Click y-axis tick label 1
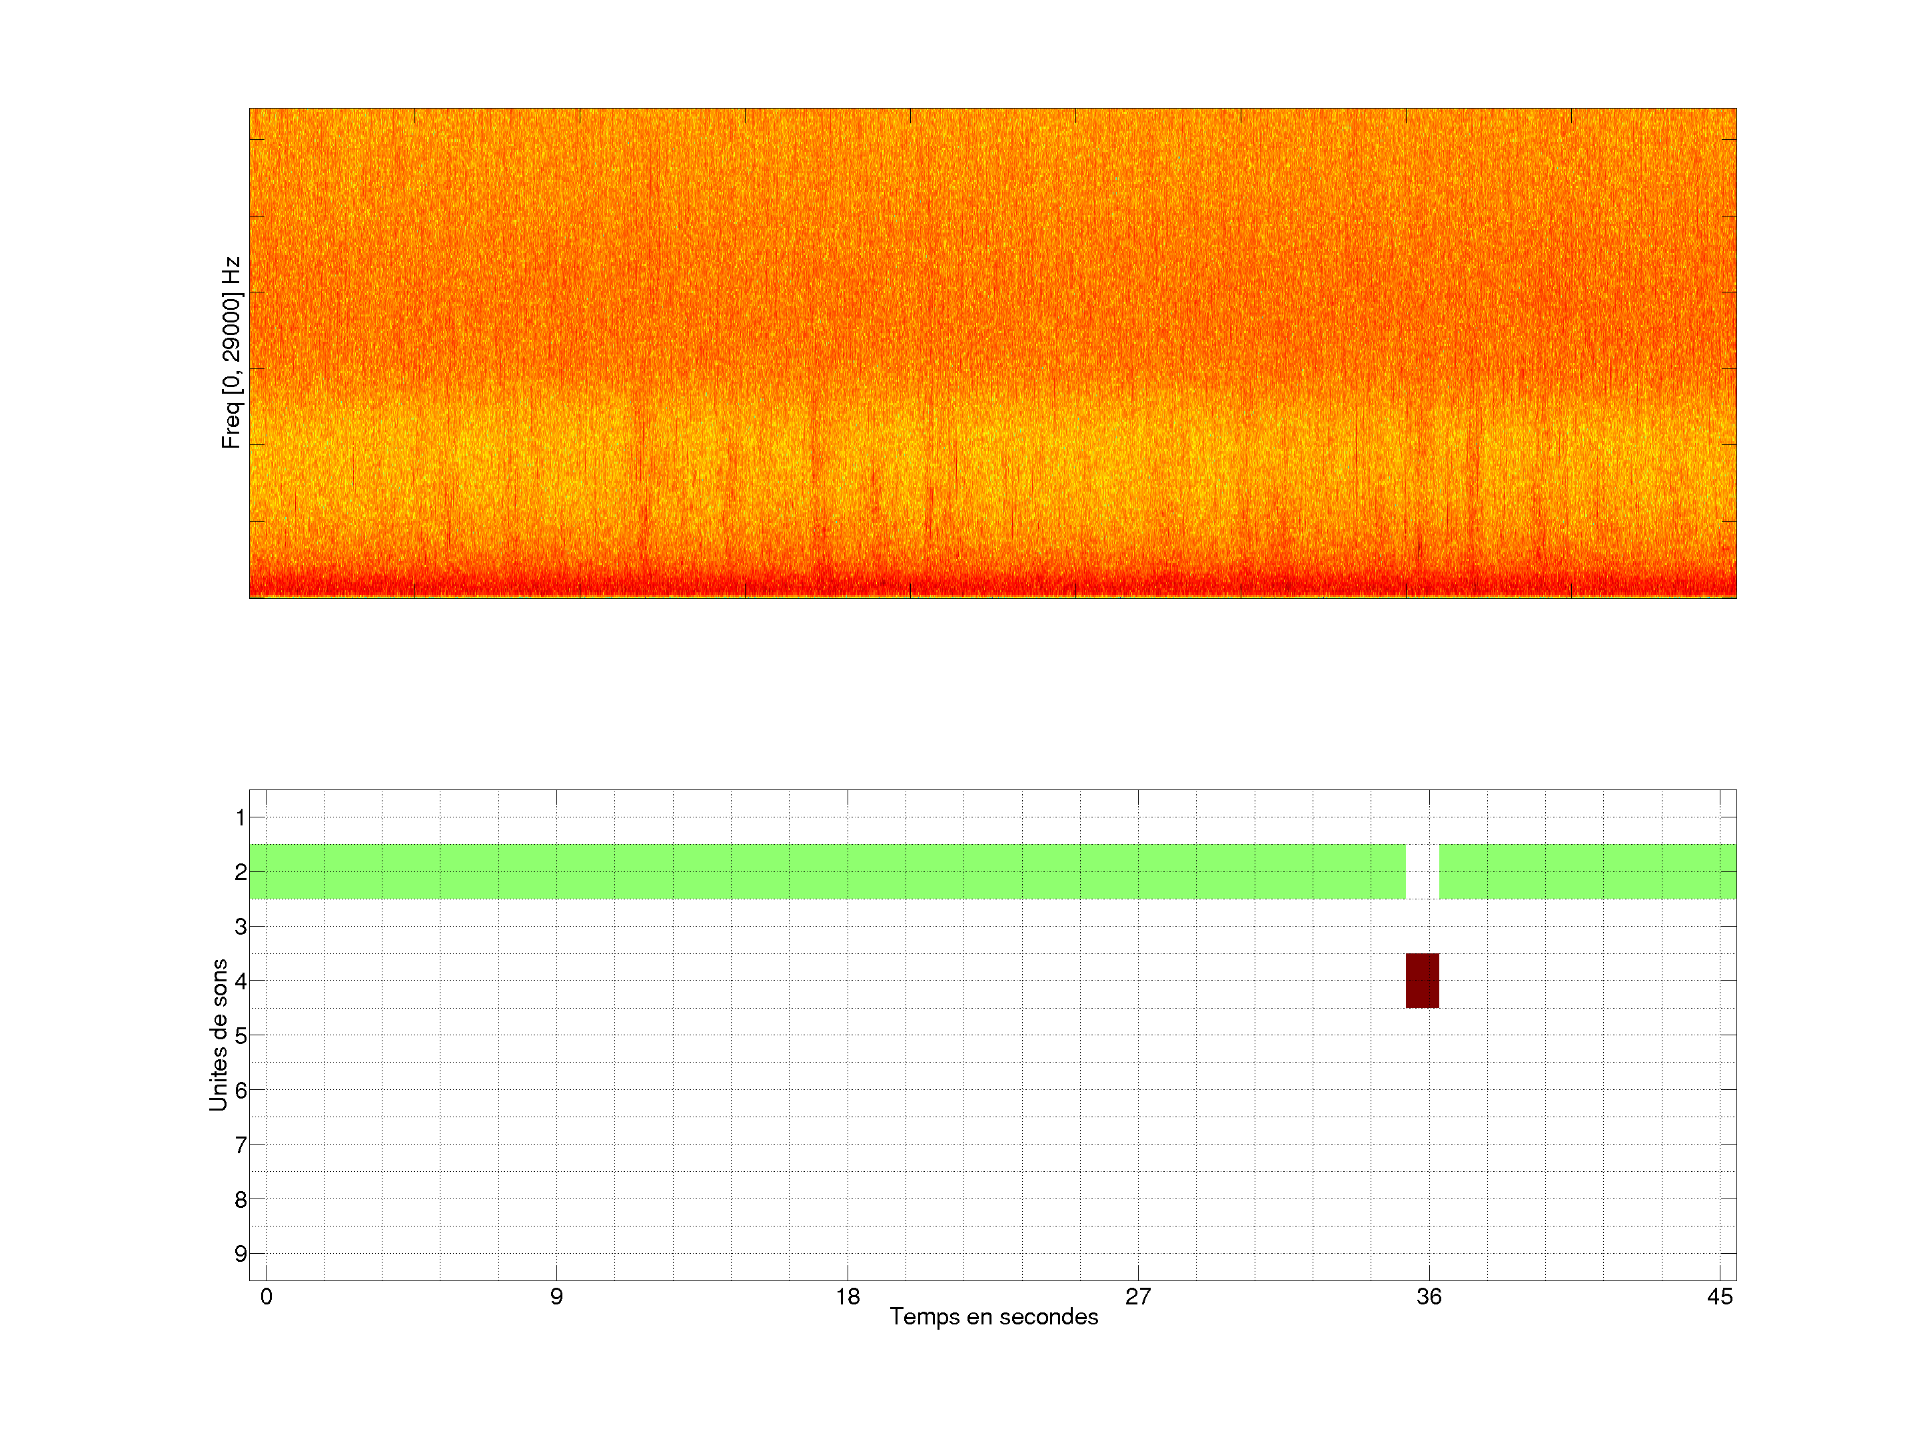Image resolution: width=1919 pixels, height=1439 pixels. pos(241,817)
